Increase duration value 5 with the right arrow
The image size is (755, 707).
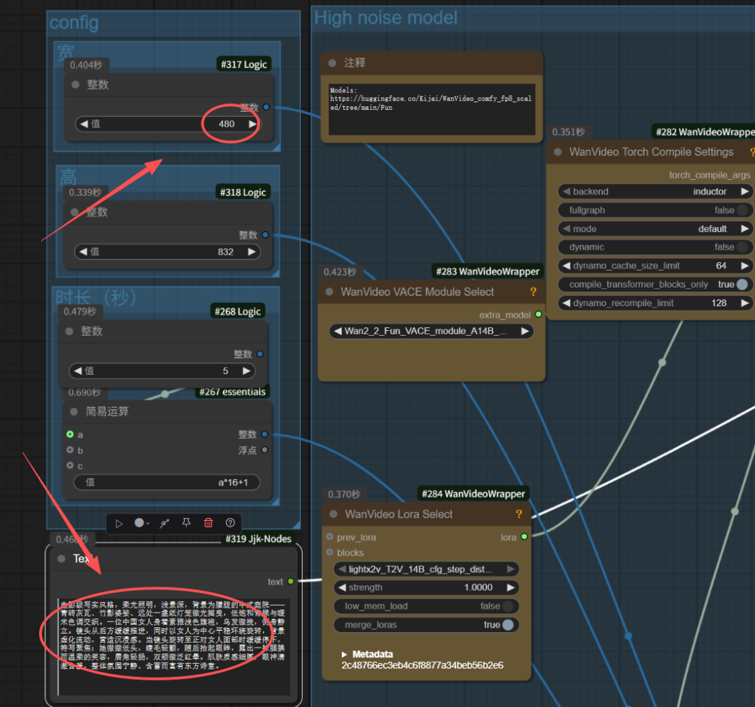pos(246,371)
